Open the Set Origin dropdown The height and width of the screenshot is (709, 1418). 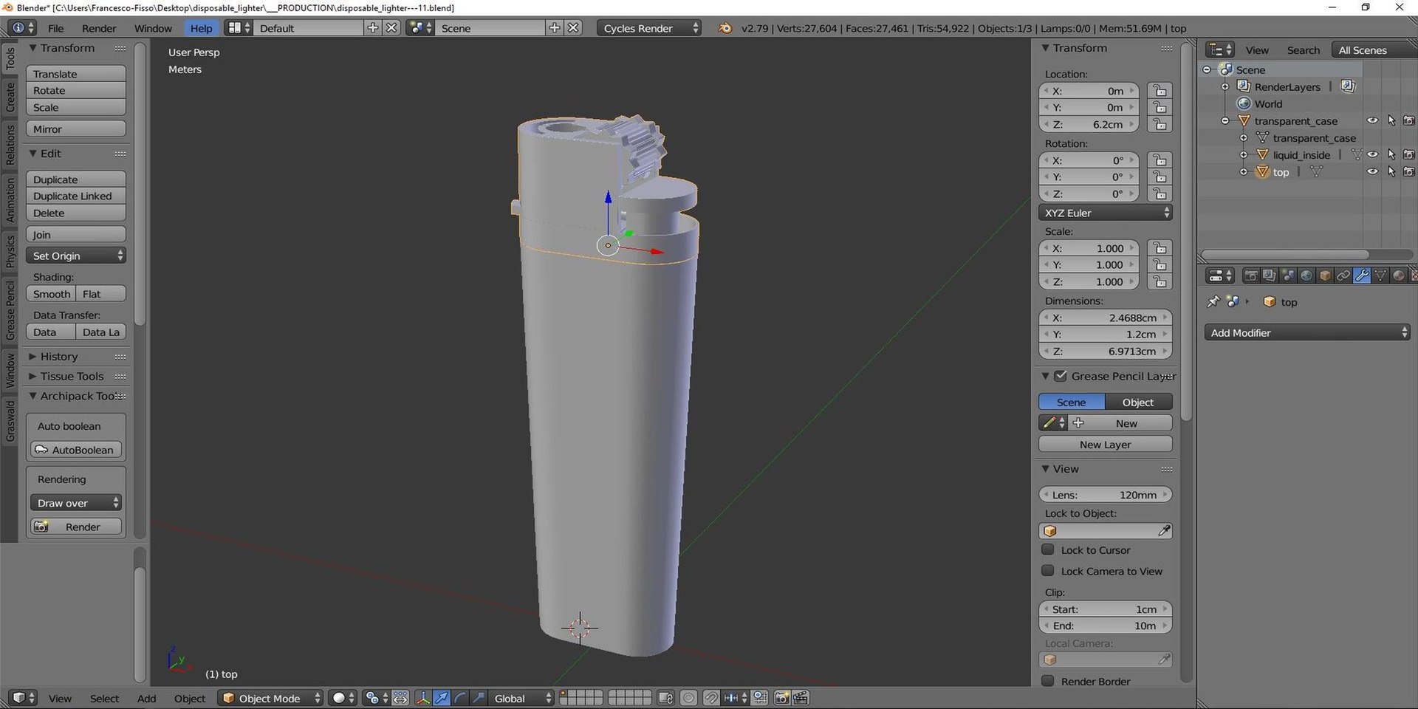click(x=76, y=256)
